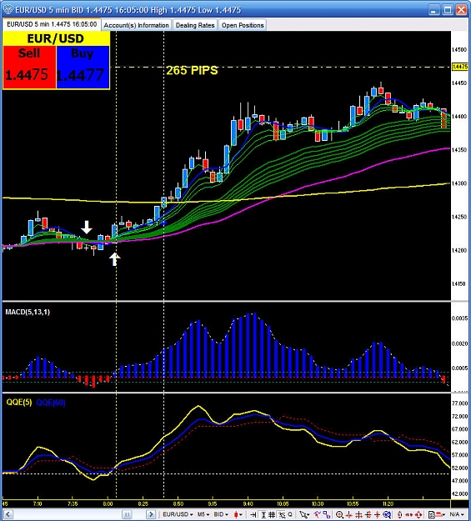This screenshot has height=521, width=471.
Task: Click the second red crosshair icon with the wide bar
Action: tap(358, 514)
